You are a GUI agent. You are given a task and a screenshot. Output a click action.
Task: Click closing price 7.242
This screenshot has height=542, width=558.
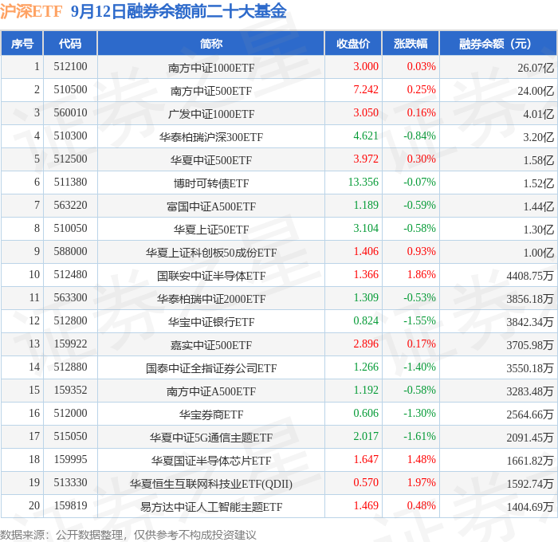[366, 90]
